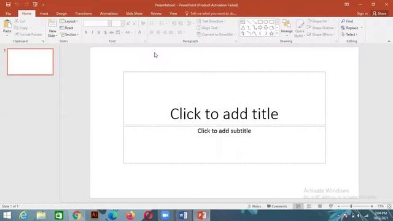The width and height of the screenshot is (393, 221).
Task: Toggle Underline formatting
Action: 99,33
